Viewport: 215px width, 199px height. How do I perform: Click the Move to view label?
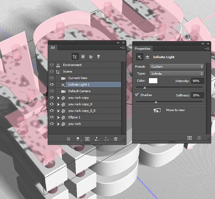[176, 110]
